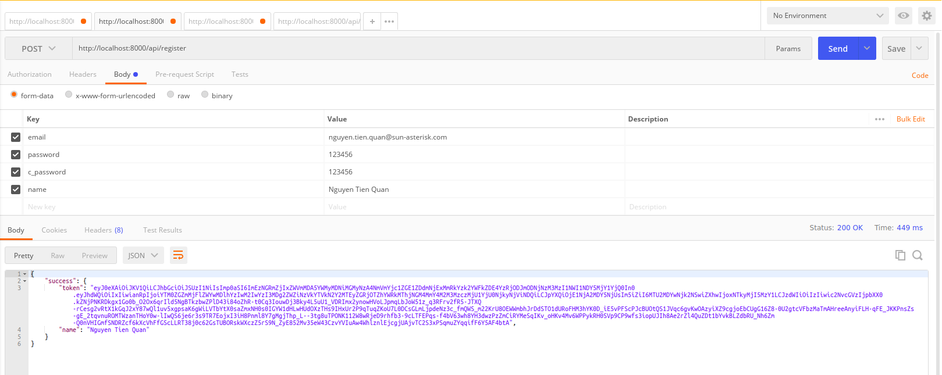Toggle the wrap lines icon in response toolbar
Screen dimensions: 942x375
tap(179, 255)
